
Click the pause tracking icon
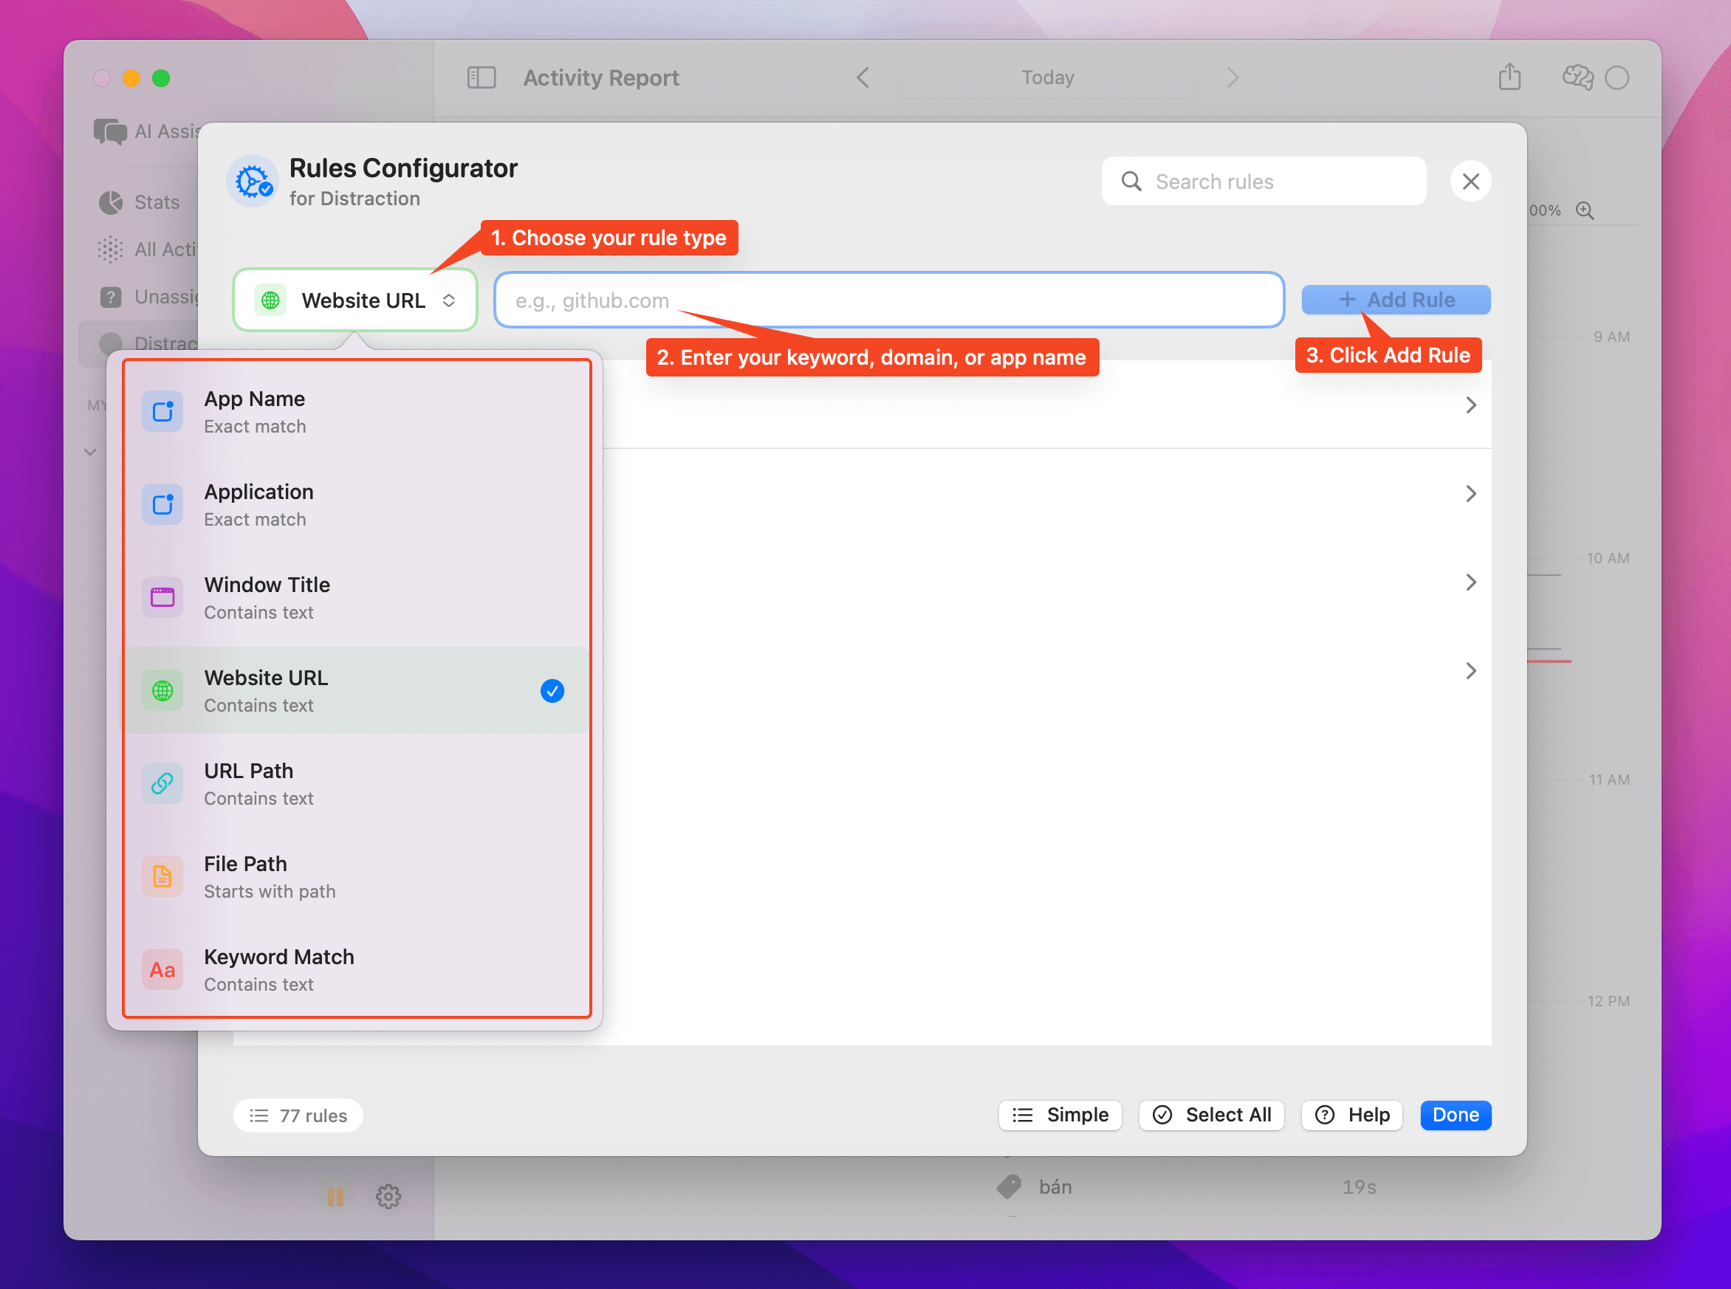click(335, 1196)
